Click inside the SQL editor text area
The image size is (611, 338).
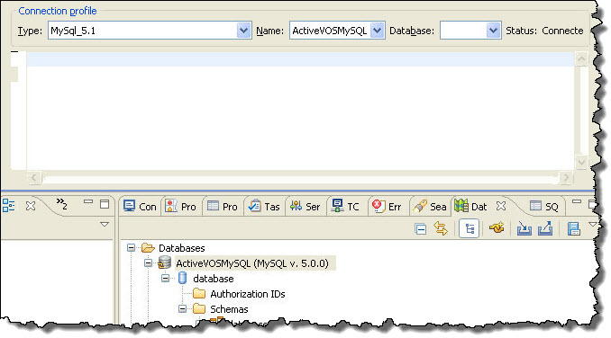[x=300, y=111]
